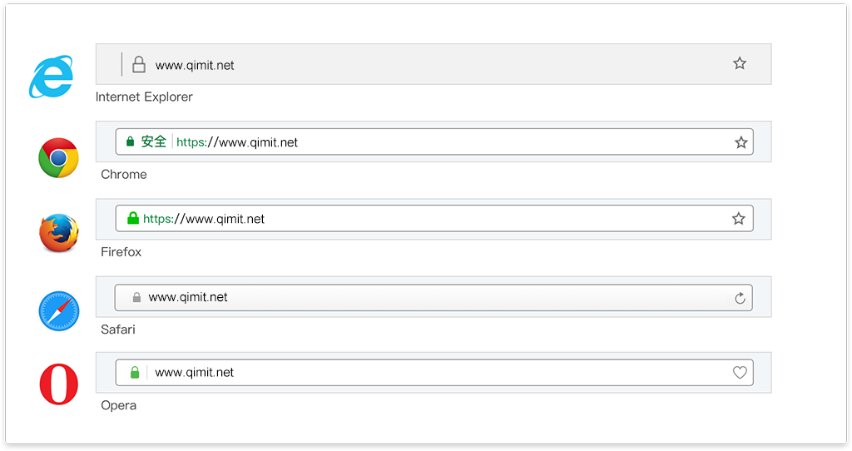Toggle the heart bookmark in Opera bar
Screen dimensions: 852x451
point(740,372)
